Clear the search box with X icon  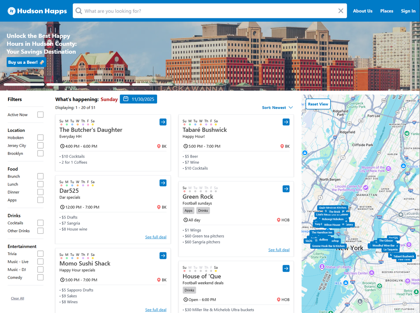point(341,11)
